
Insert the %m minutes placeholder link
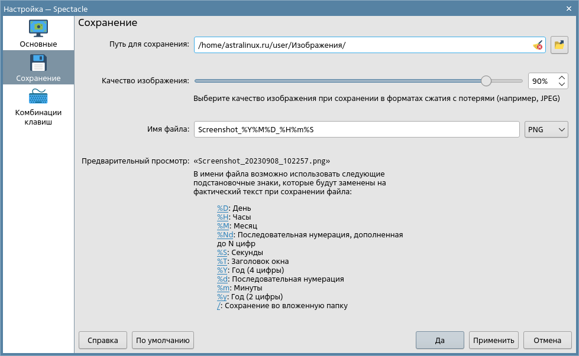(224, 288)
